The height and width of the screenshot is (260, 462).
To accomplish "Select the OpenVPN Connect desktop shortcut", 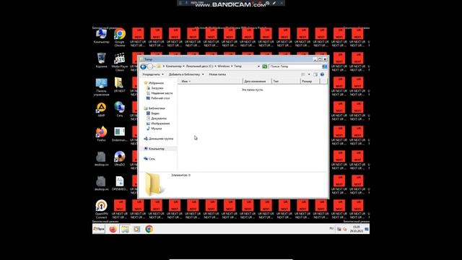I will tap(101, 209).
